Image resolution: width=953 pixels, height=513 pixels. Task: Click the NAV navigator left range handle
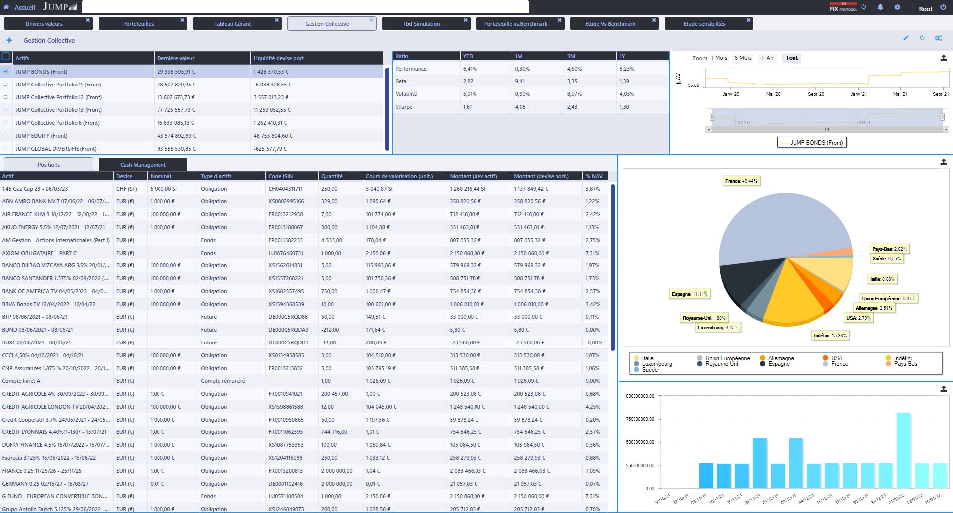coord(712,117)
